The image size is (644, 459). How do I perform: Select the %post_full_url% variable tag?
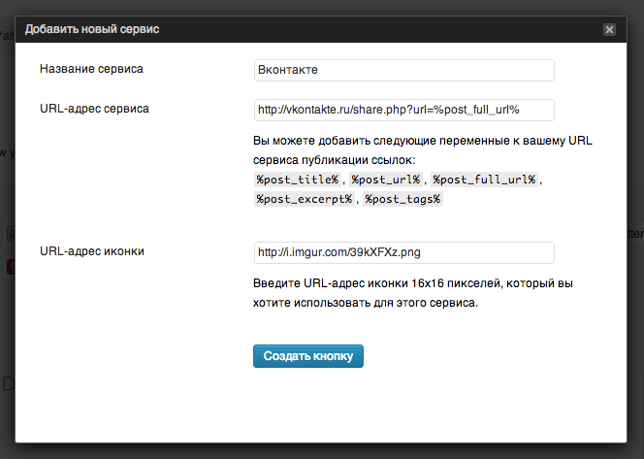(x=484, y=180)
